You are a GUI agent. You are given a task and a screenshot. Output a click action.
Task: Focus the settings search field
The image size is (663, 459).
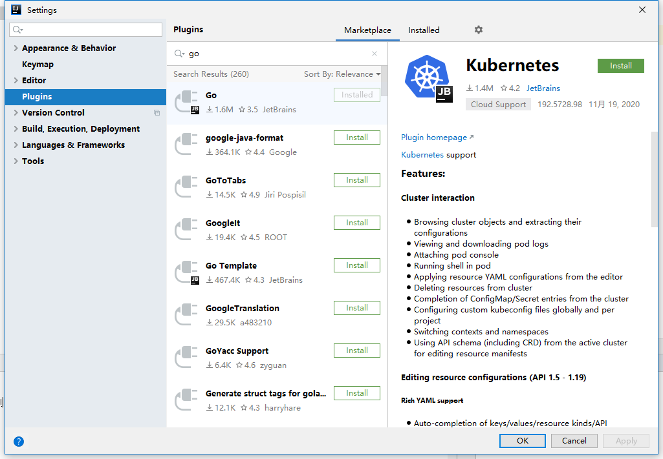pyautogui.click(x=85, y=30)
